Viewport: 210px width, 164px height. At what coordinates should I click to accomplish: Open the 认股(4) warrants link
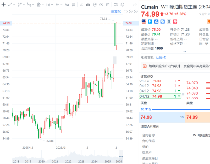(x=161, y=57)
